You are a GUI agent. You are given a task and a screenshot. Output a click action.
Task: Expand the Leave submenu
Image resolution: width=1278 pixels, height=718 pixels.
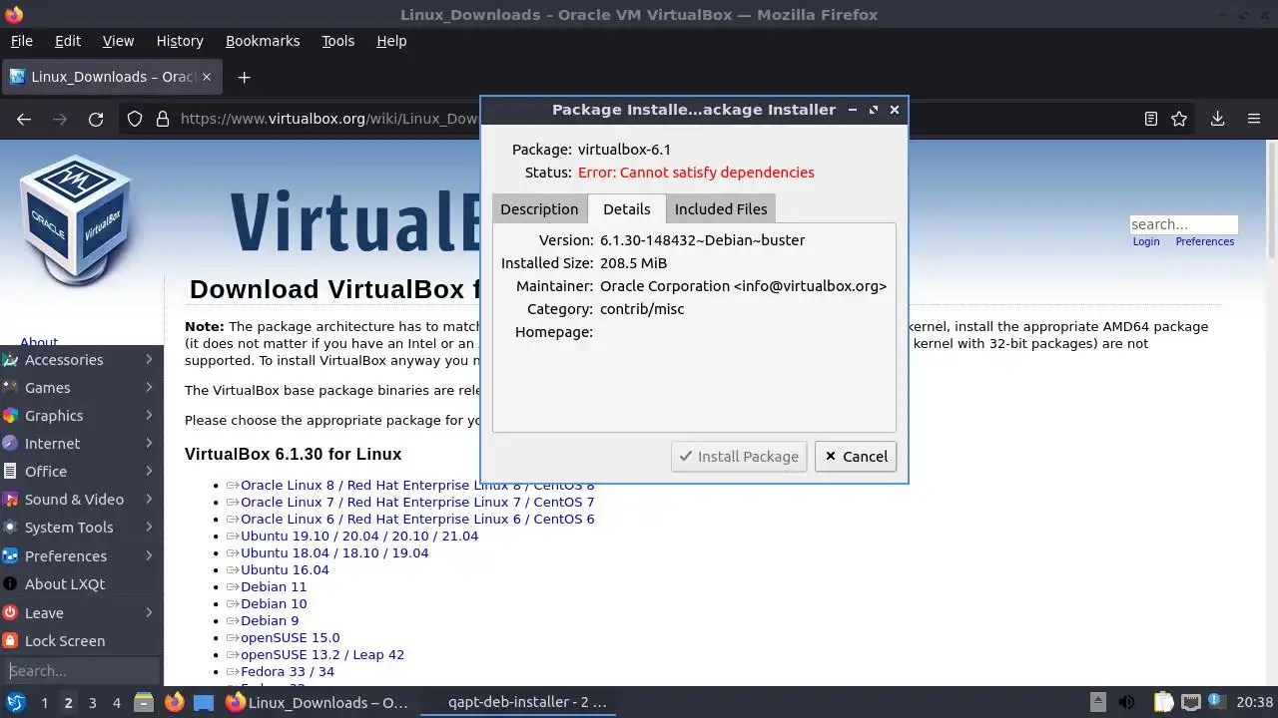(80, 612)
